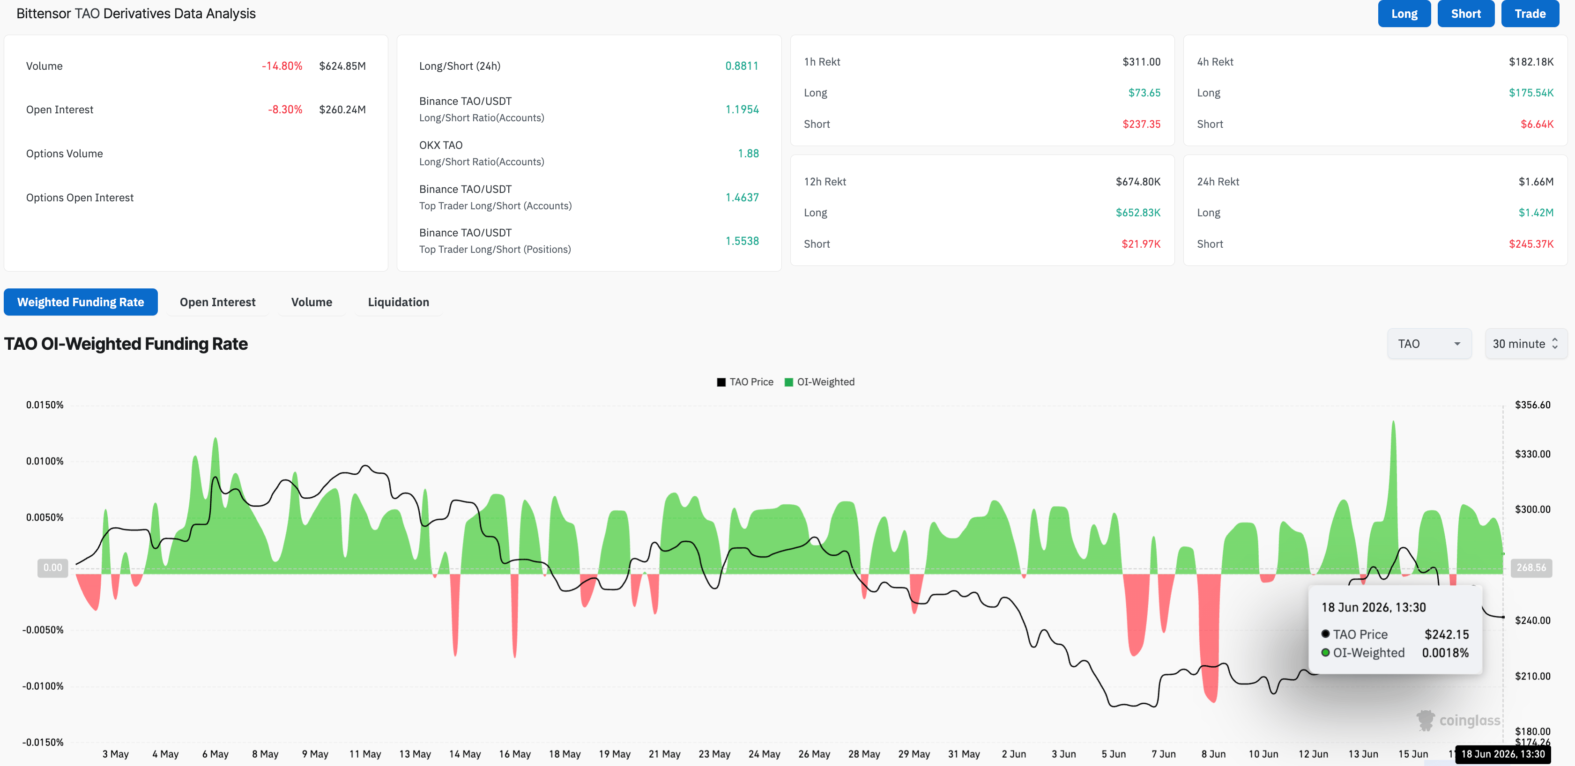Viewport: 1575px width, 766px height.
Task: Click the OKX TAO ratio value 1.88
Action: point(748,153)
